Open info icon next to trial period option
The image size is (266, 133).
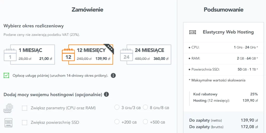coord(113,75)
